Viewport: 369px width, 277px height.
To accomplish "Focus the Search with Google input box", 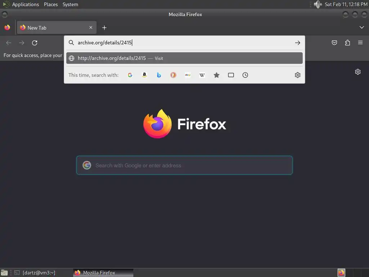I will (184, 165).
